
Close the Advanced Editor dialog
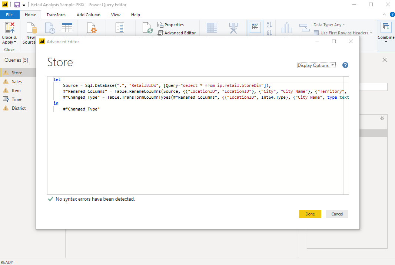351,41
